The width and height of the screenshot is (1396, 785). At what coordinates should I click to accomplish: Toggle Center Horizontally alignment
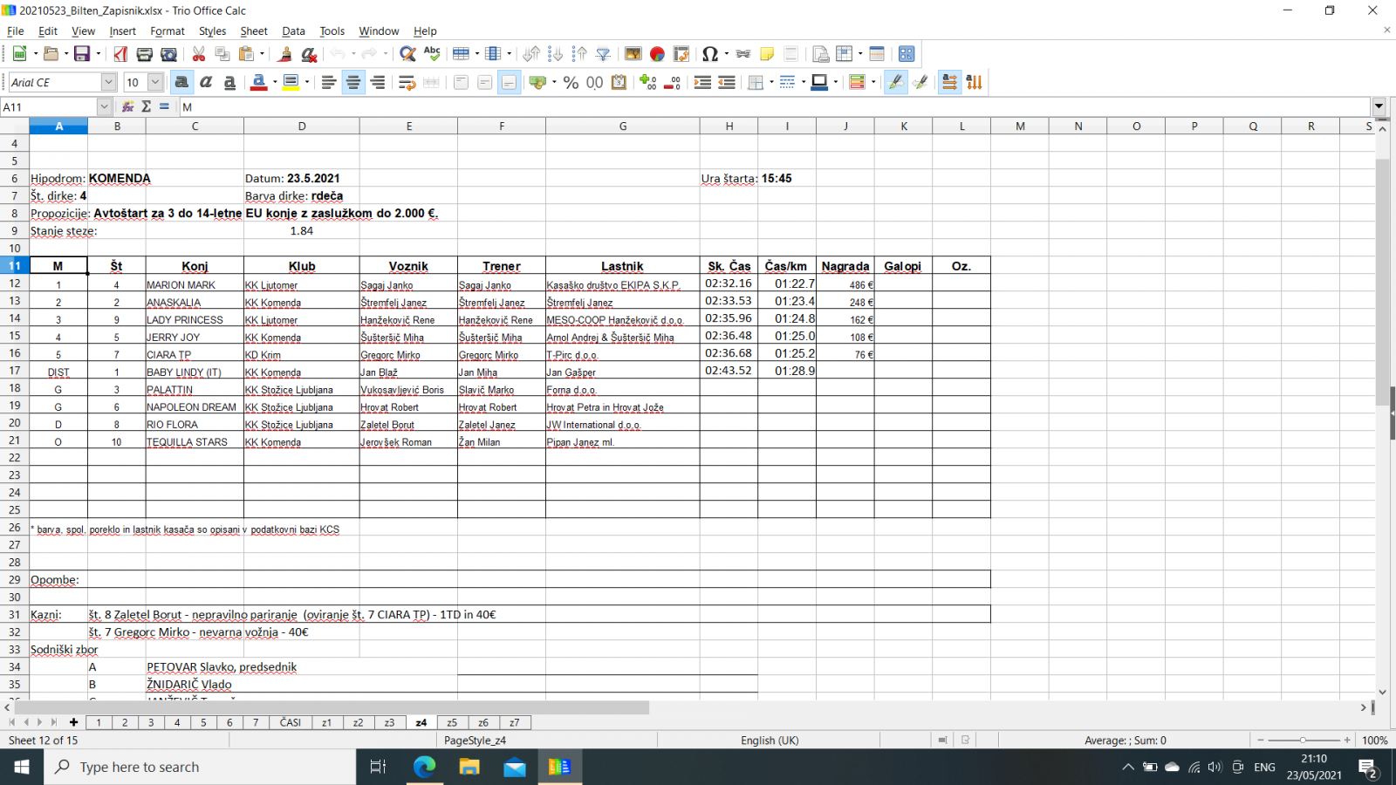tap(353, 82)
